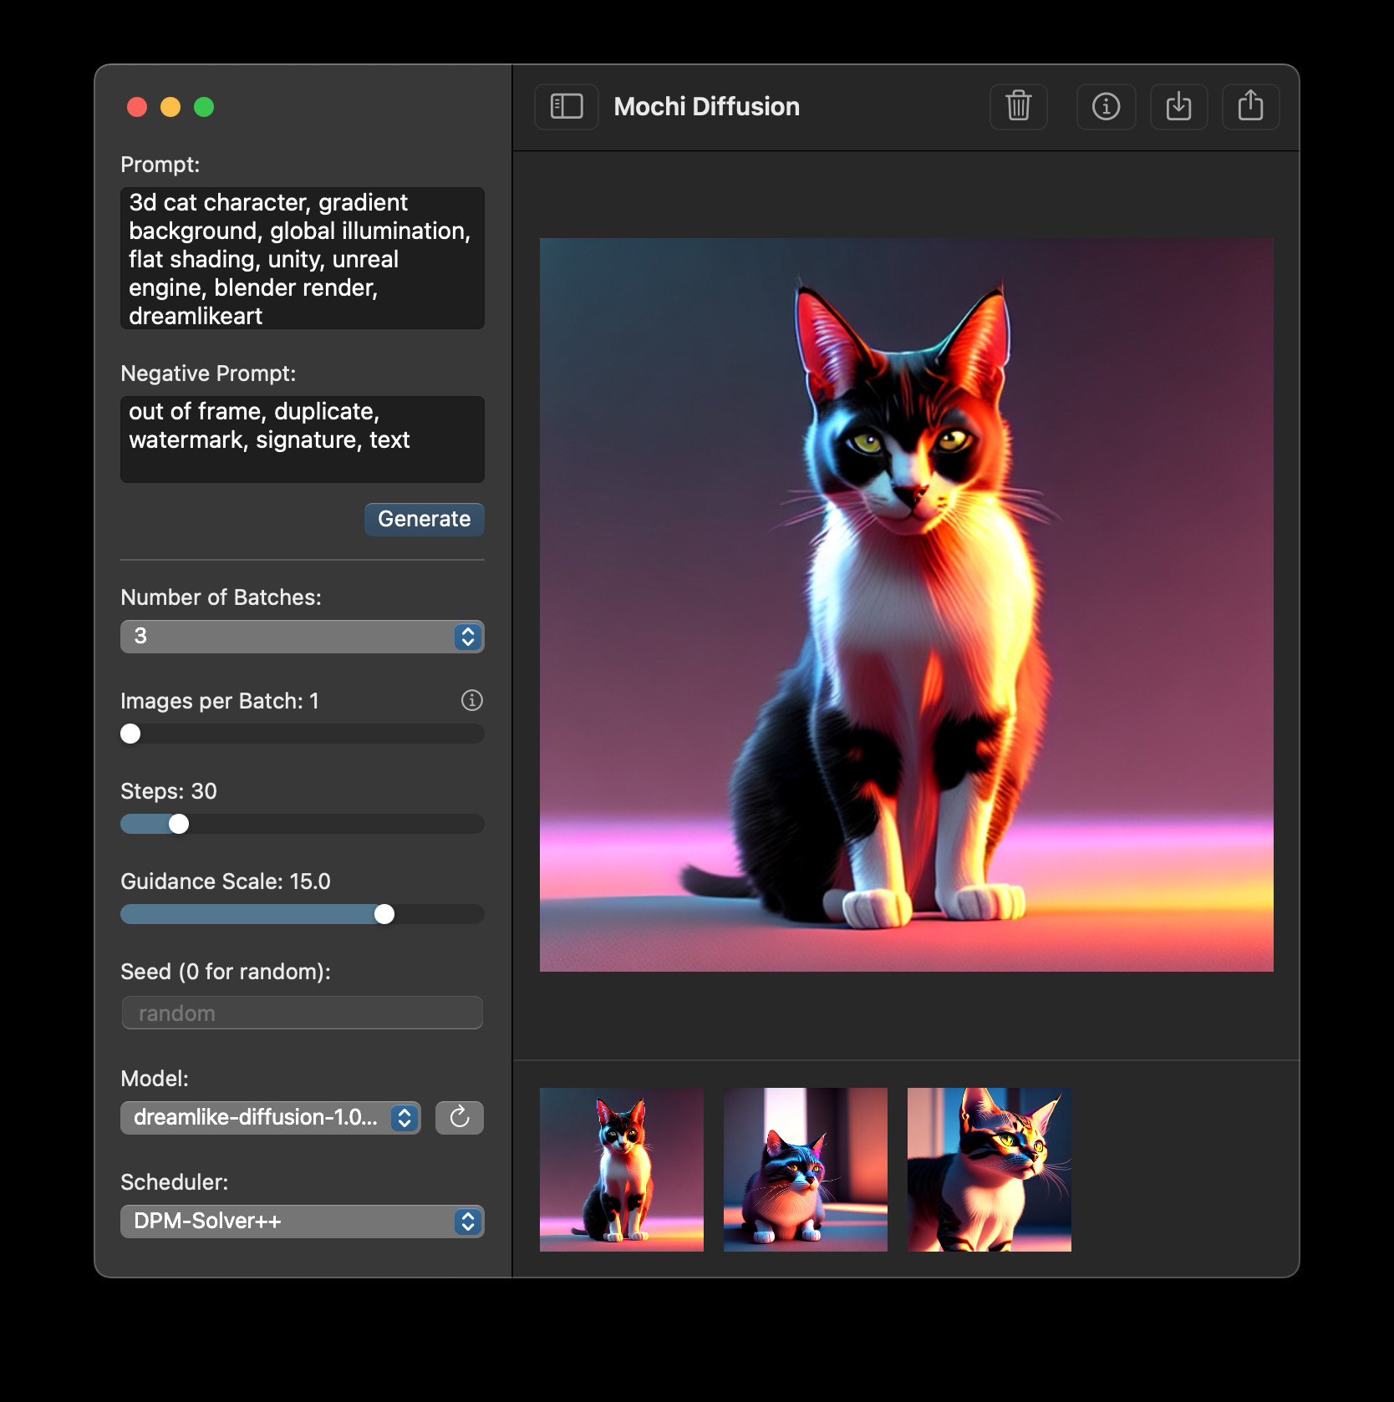The width and height of the screenshot is (1394, 1402).
Task: Focus the Prompt text field
Action: [x=303, y=258]
